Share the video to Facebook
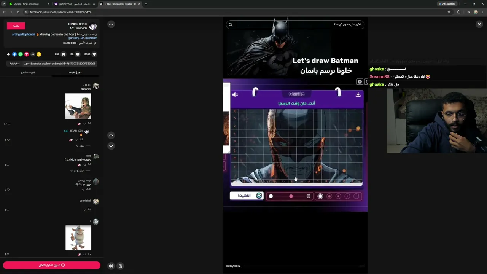The image size is (487, 274). click(14, 54)
